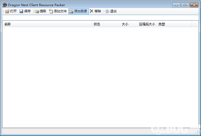Click the 添加文件 (Add File) icon
This screenshot has width=201, height=136.
[x=51, y=11]
